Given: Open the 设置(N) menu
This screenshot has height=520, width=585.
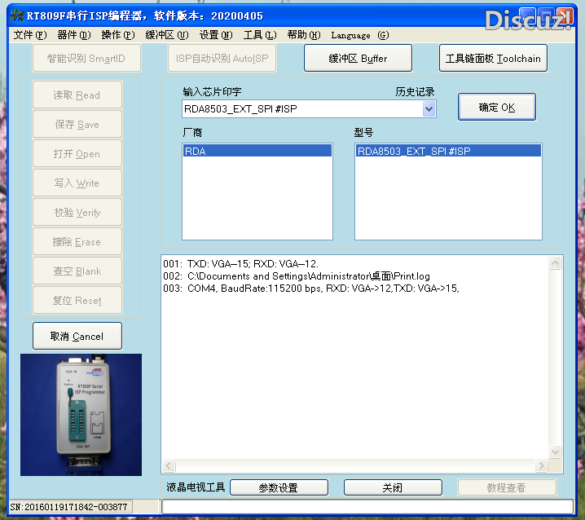Looking at the screenshot, I should coord(216,35).
